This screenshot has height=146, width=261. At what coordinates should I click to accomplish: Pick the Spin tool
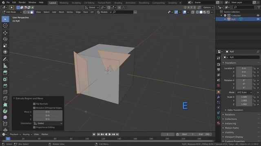[x=5, y=111]
